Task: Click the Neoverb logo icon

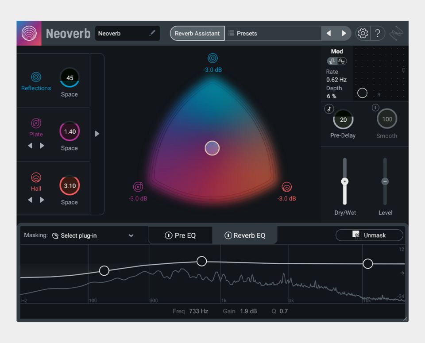Action: 29,33
